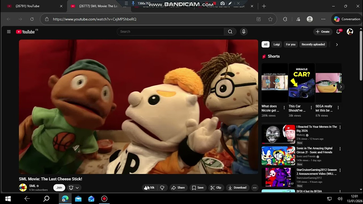Click the browser address bar URL
363x204 pixels.
pos(95,19)
